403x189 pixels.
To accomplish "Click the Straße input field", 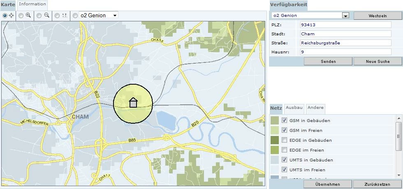I will [346, 43].
